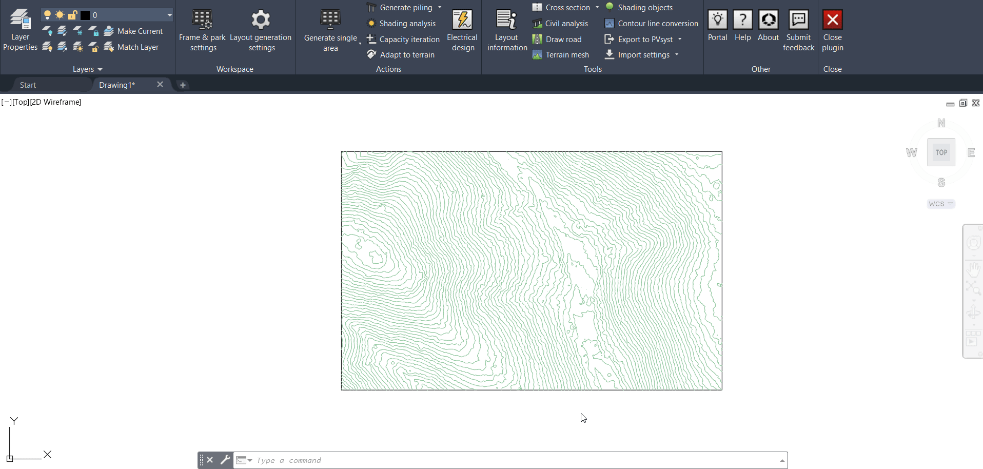Screen dimensions: 983x469
Task: Open Frame & park settings
Action: pos(202,30)
